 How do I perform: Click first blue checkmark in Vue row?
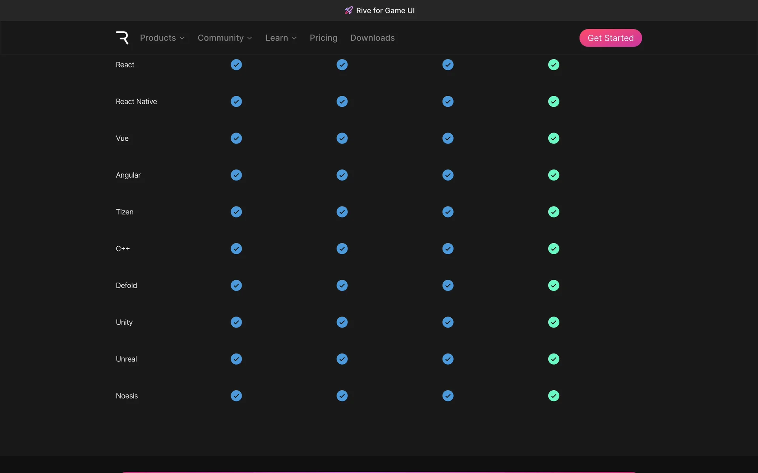click(x=236, y=138)
